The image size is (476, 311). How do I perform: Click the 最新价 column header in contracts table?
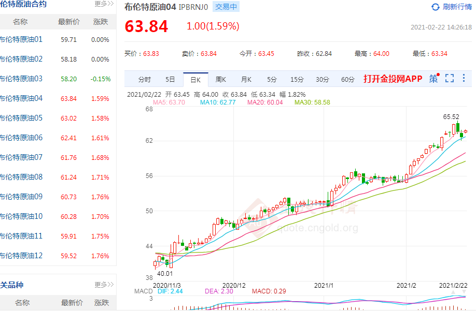pyautogui.click(x=69, y=22)
